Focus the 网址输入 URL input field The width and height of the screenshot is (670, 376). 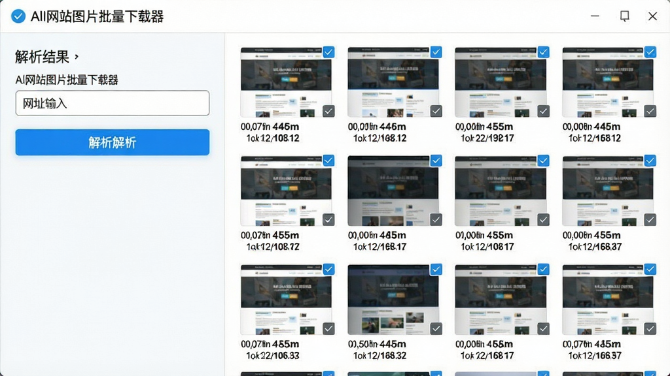(x=113, y=103)
